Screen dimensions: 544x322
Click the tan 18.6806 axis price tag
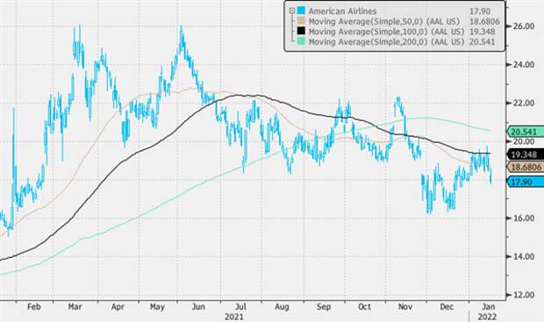click(526, 168)
